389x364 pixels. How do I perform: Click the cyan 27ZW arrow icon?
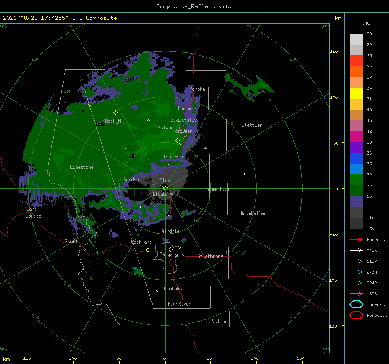click(x=356, y=272)
